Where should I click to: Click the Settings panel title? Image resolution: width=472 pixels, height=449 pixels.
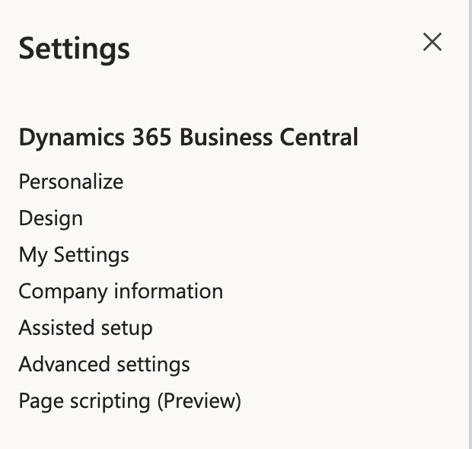click(74, 49)
